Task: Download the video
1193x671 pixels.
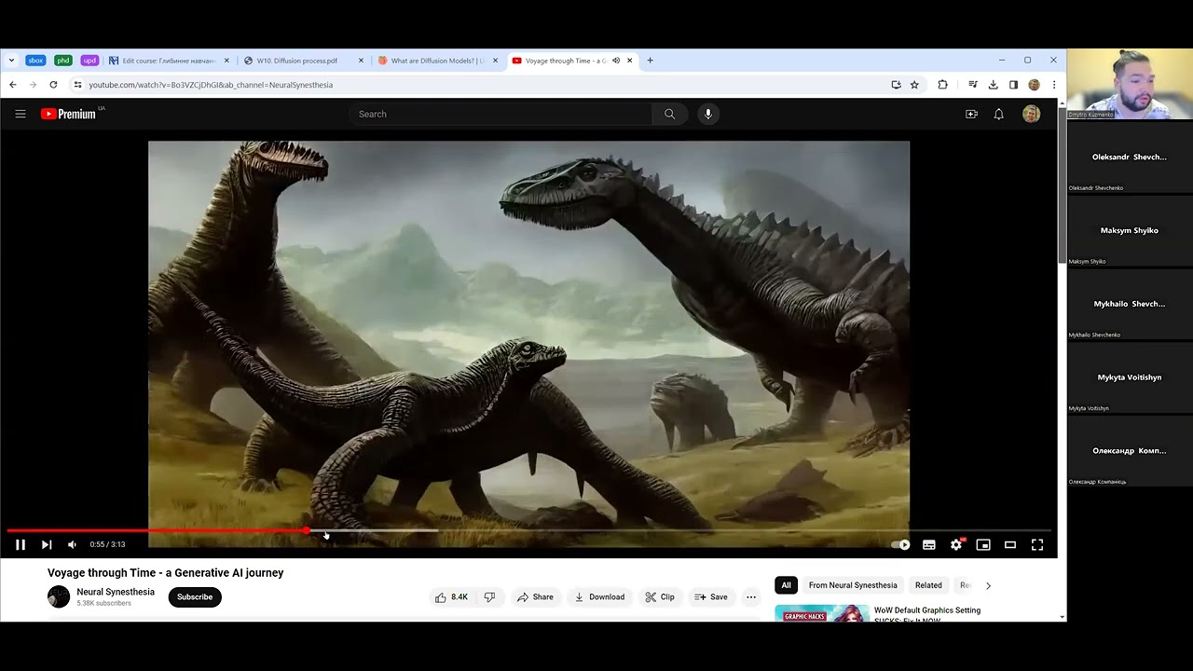Action: tap(600, 597)
